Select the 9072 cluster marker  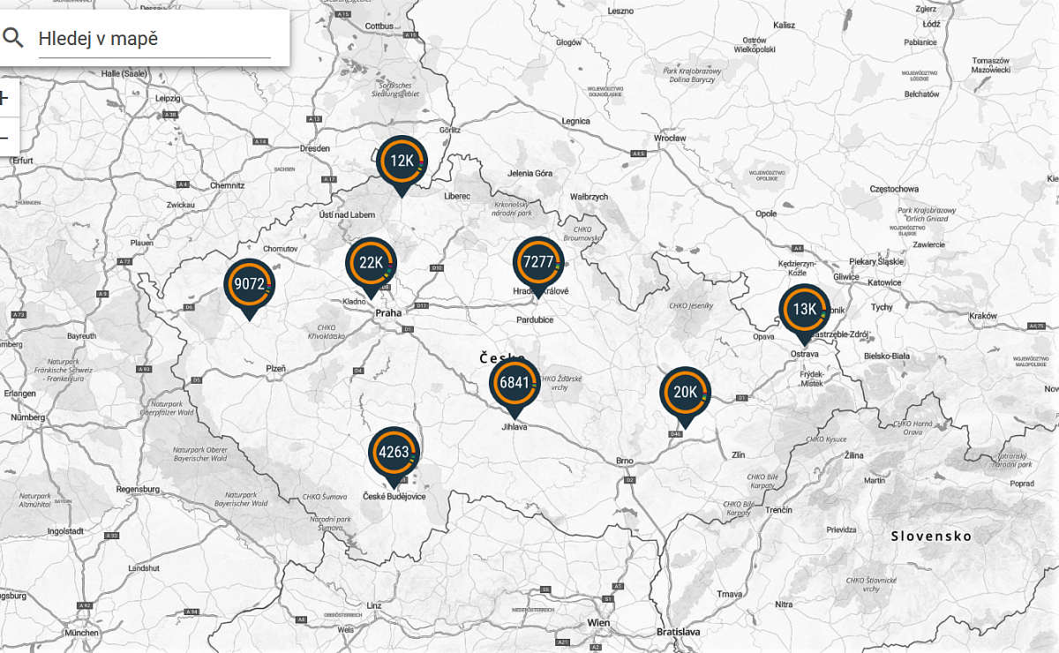[250, 284]
